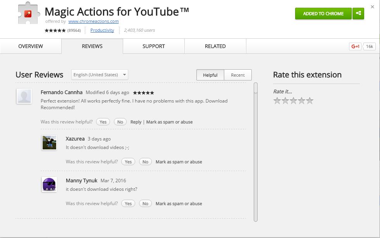380x238 pixels.
Task: Click the Productivity category link
Action: pos(102,30)
